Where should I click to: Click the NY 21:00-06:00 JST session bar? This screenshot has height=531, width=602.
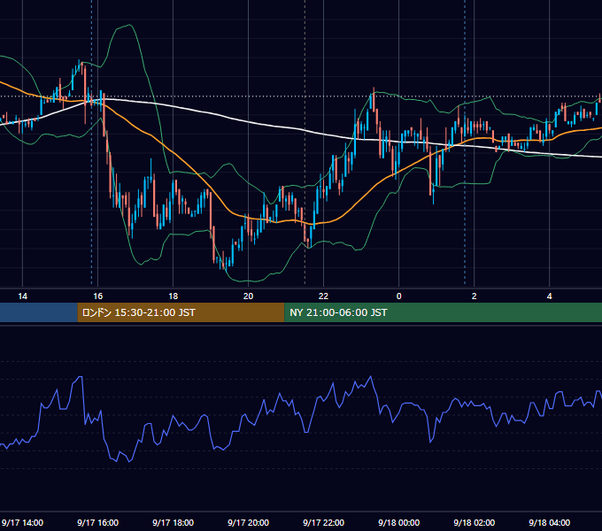tap(443, 312)
